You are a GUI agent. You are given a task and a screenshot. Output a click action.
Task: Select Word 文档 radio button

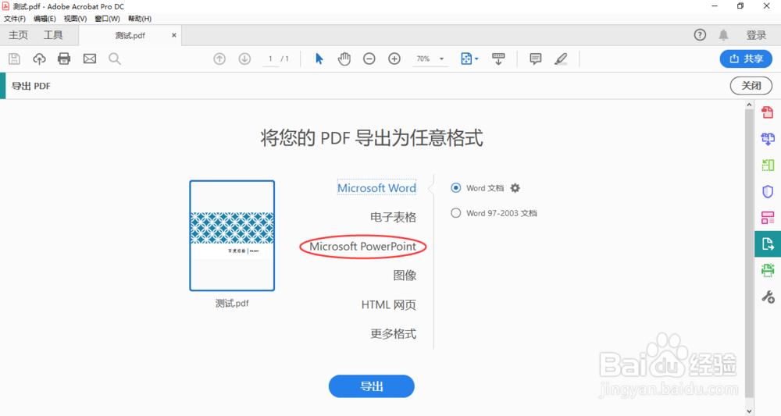pos(456,187)
